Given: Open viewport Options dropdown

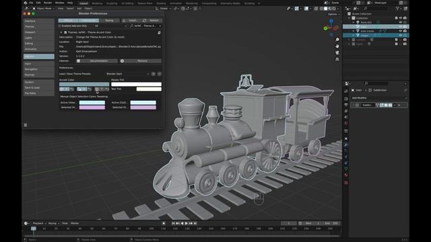Looking at the screenshot, I should [333, 14].
